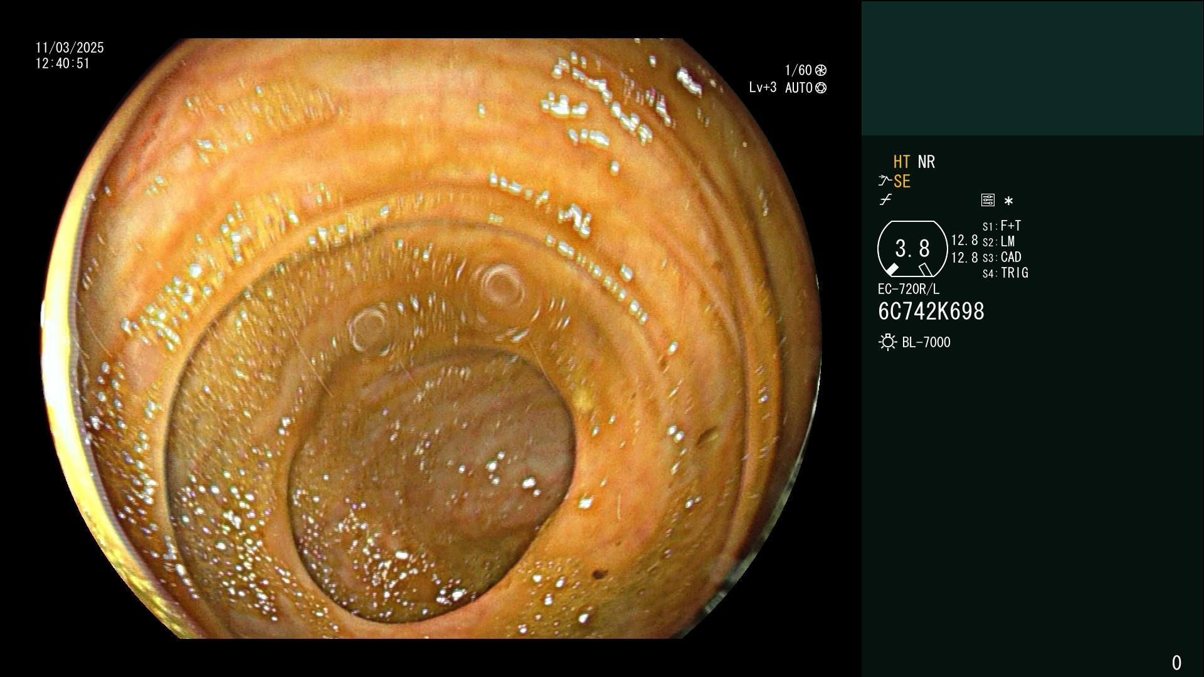Click the time 12:40:51
Screen dimensions: 1204x677
[63, 63]
